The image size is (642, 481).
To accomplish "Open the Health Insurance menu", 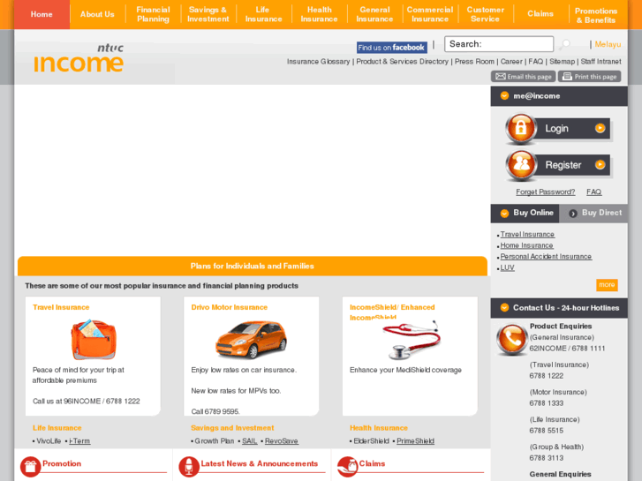I will [x=320, y=14].
